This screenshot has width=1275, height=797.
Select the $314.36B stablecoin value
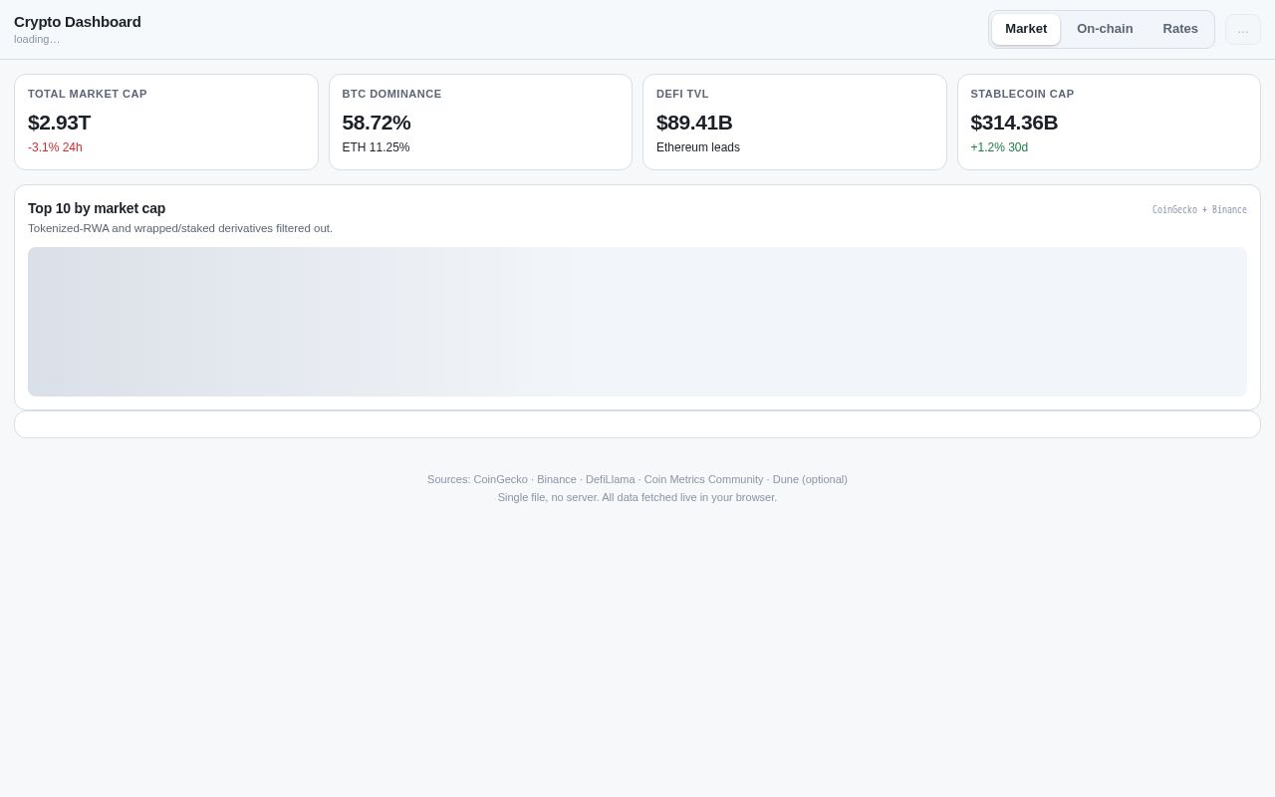tap(1014, 123)
